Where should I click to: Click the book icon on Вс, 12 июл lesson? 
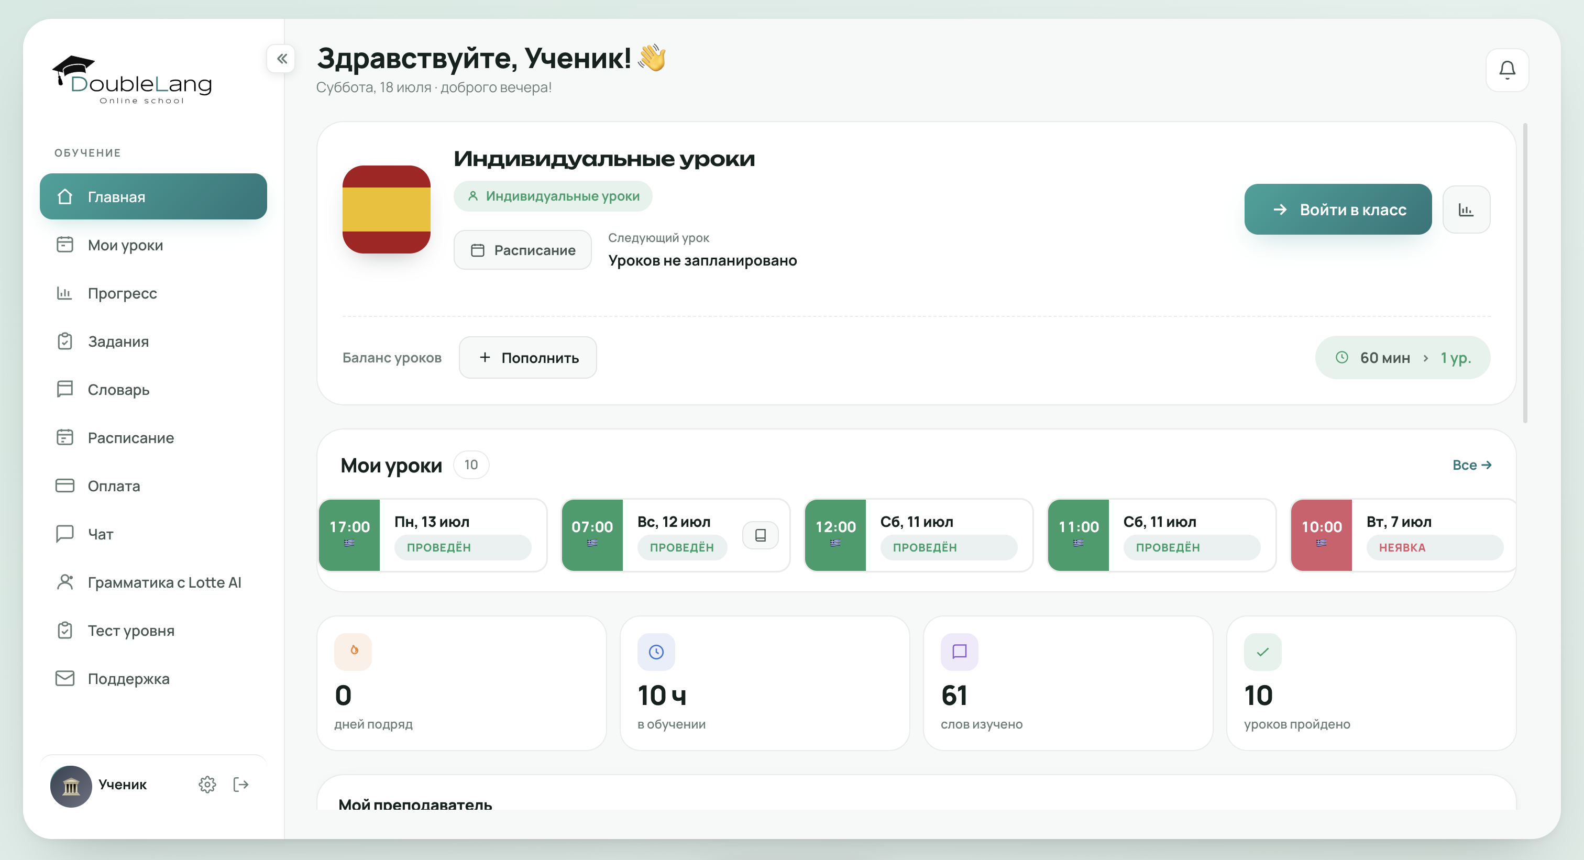pyautogui.click(x=761, y=535)
